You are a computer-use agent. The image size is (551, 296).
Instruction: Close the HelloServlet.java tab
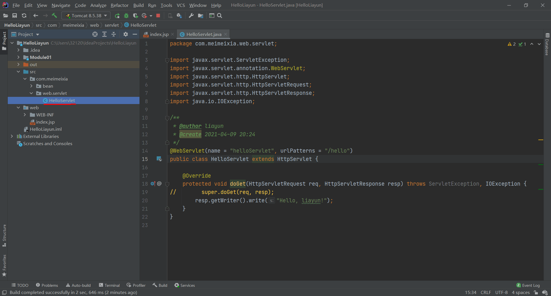tap(226, 34)
